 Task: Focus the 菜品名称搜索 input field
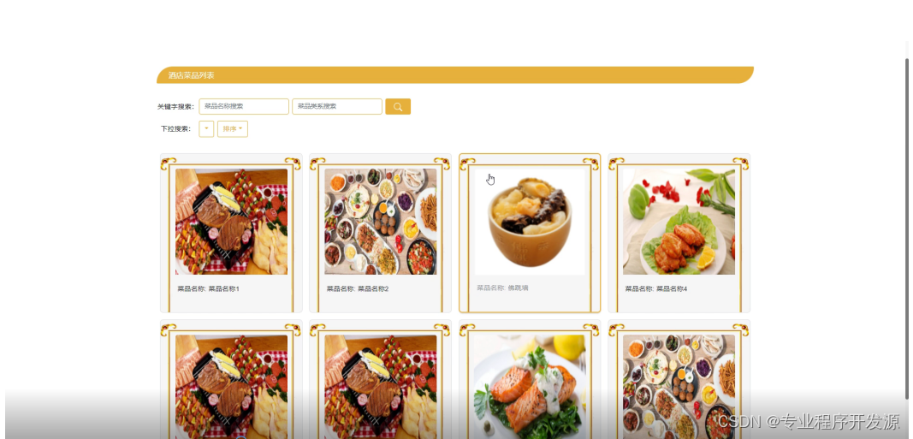pyautogui.click(x=244, y=107)
